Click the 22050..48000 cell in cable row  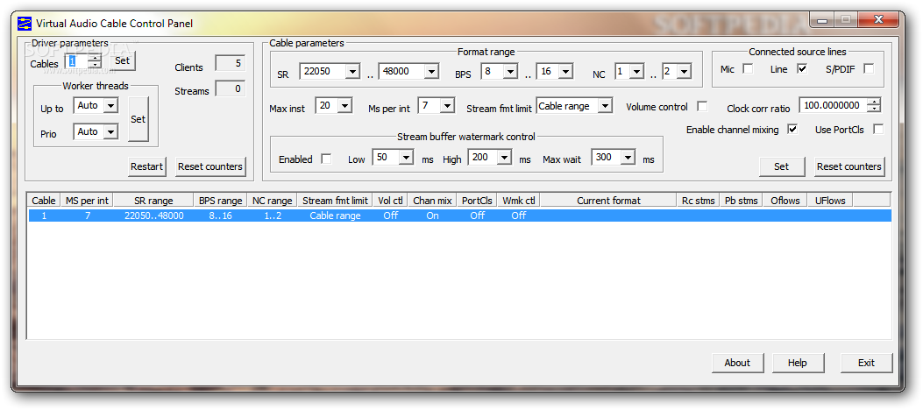[x=154, y=216]
